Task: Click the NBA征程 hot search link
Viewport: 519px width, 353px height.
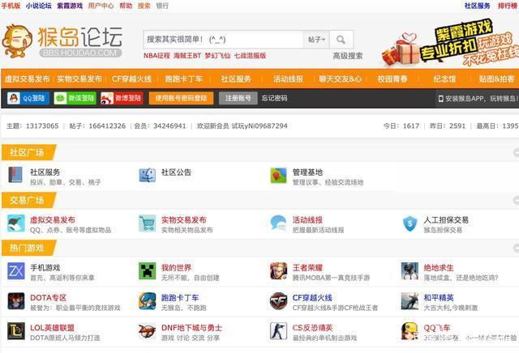Action: [x=157, y=56]
